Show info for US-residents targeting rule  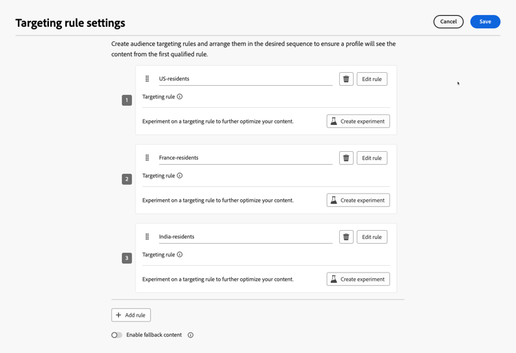[180, 97]
